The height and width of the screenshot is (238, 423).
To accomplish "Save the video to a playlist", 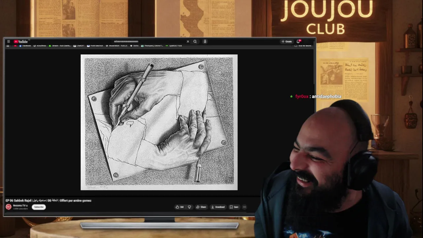I will [234, 207].
